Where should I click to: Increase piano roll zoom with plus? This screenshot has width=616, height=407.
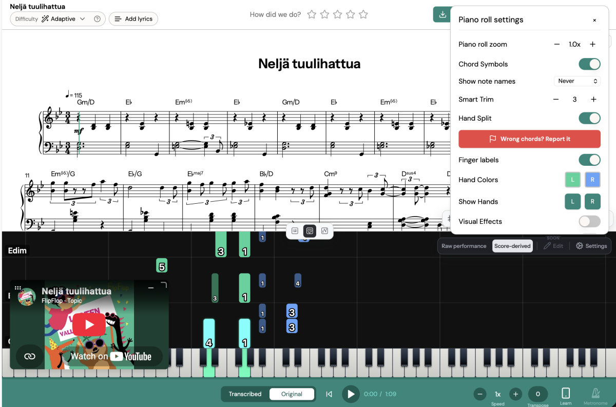tap(592, 44)
